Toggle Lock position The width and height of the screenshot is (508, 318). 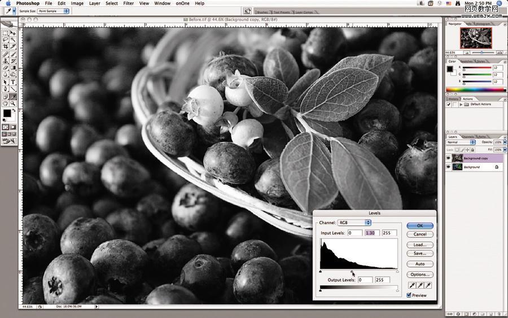(x=467, y=150)
